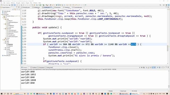Click the taskbar search magnifier
The height and width of the screenshot is (95, 170).
[x=5, y=94]
